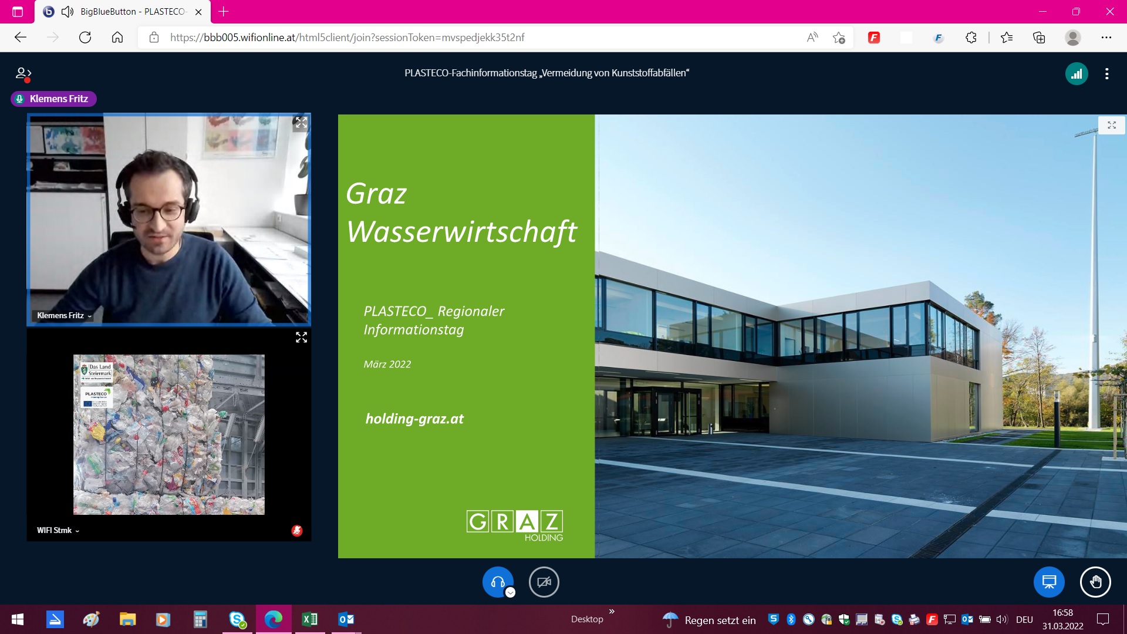Open Windows notification center
This screenshot has width=1127, height=634.
click(x=1103, y=619)
